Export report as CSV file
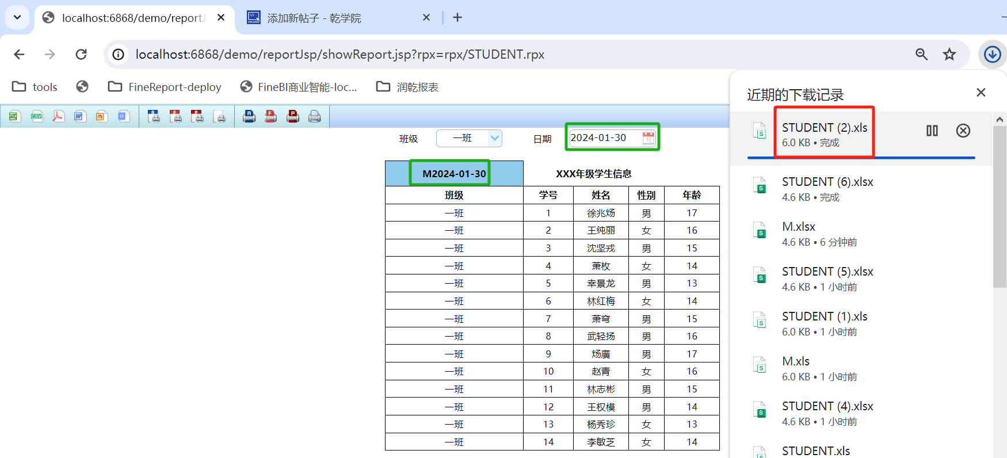 tap(37, 117)
